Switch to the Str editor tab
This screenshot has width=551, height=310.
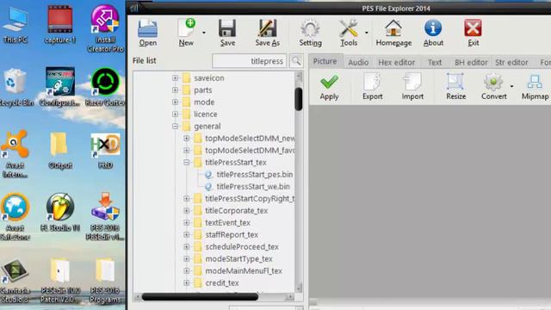click(x=511, y=62)
